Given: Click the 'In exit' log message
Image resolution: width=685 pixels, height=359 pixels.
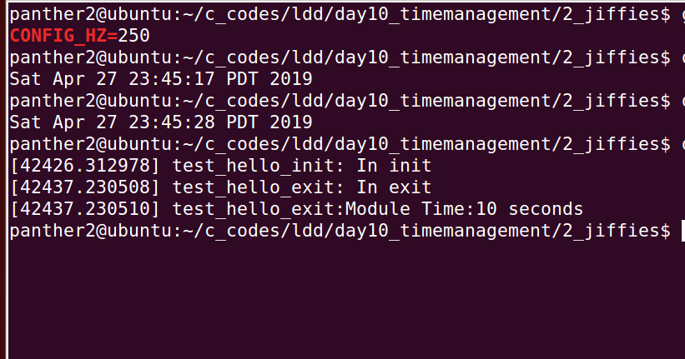Looking at the screenshot, I should pos(394,187).
